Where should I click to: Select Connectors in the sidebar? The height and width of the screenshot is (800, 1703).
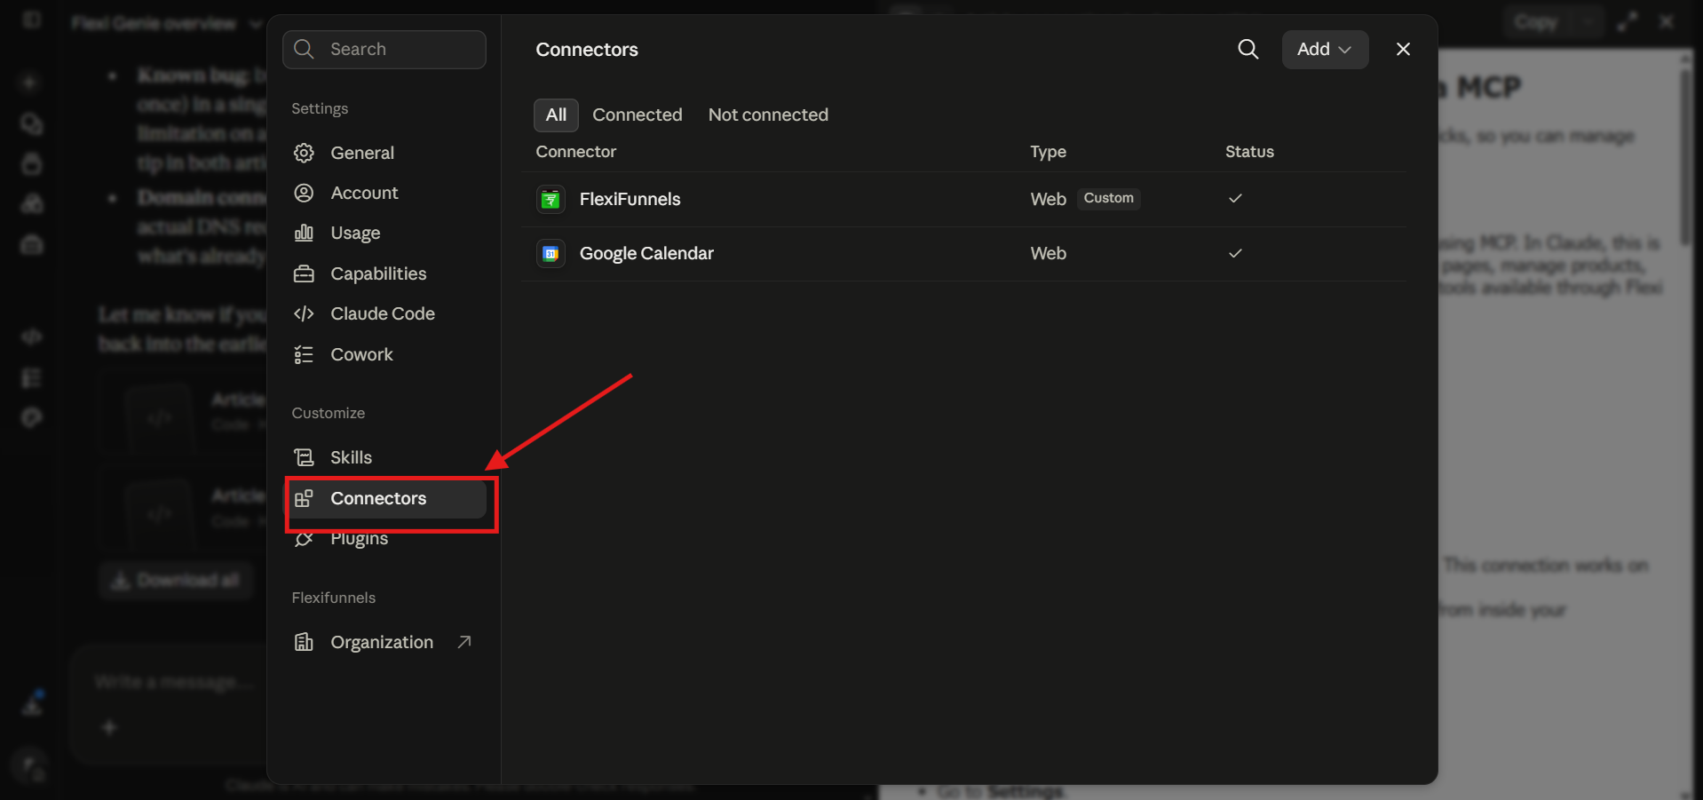(x=384, y=498)
